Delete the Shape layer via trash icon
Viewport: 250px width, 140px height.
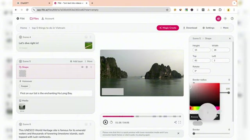click(x=87, y=67)
